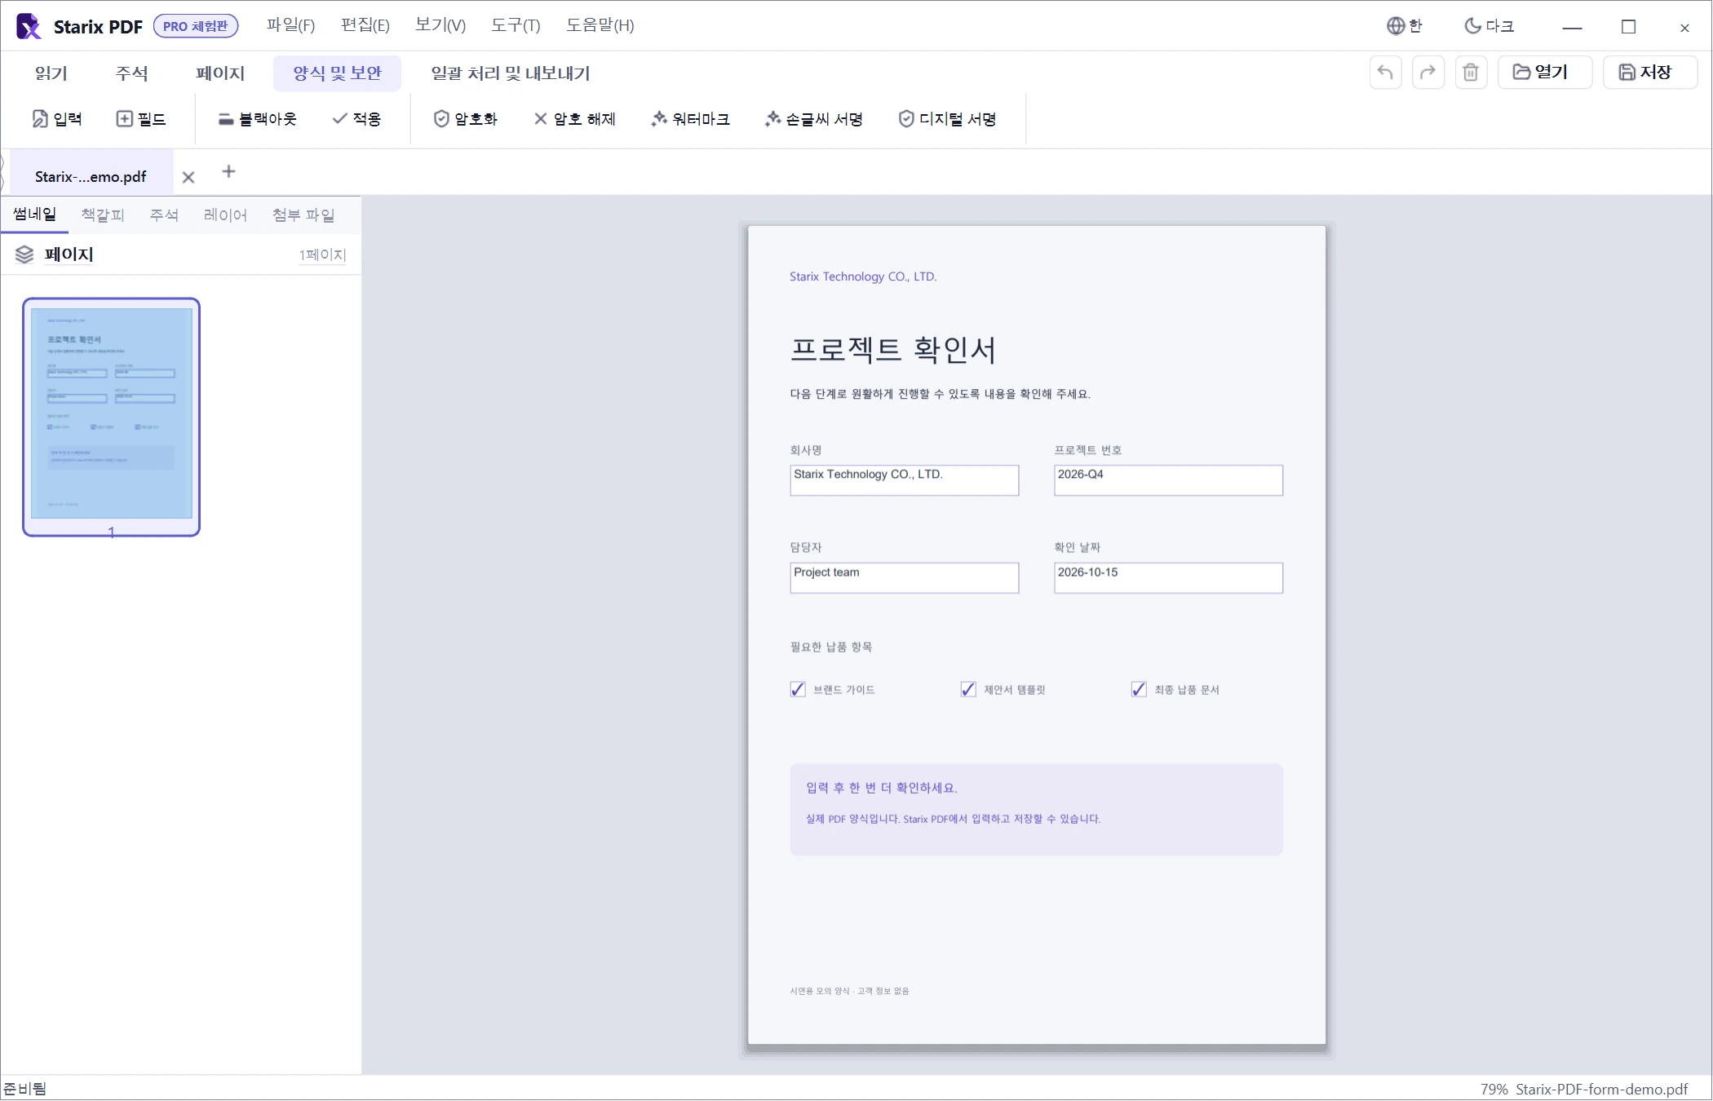1713x1101 pixels.
Task: Toggle the 제안서 템플릿 checkbox
Action: 968,689
